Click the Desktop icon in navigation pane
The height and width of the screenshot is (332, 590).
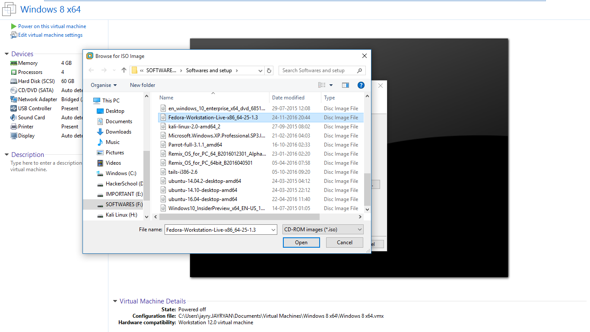pyautogui.click(x=100, y=111)
